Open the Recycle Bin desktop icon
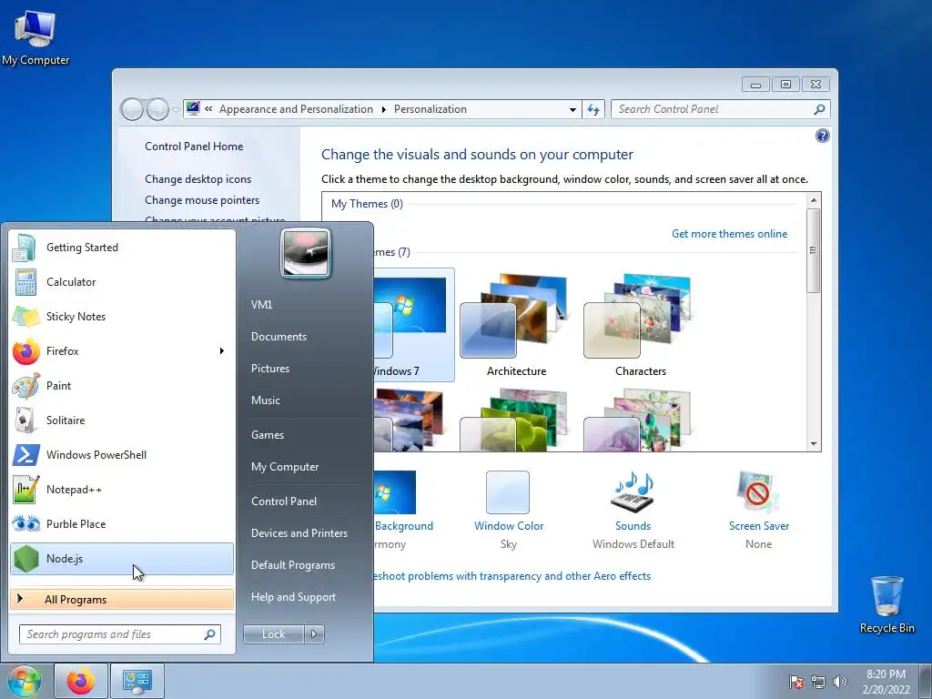 886,604
